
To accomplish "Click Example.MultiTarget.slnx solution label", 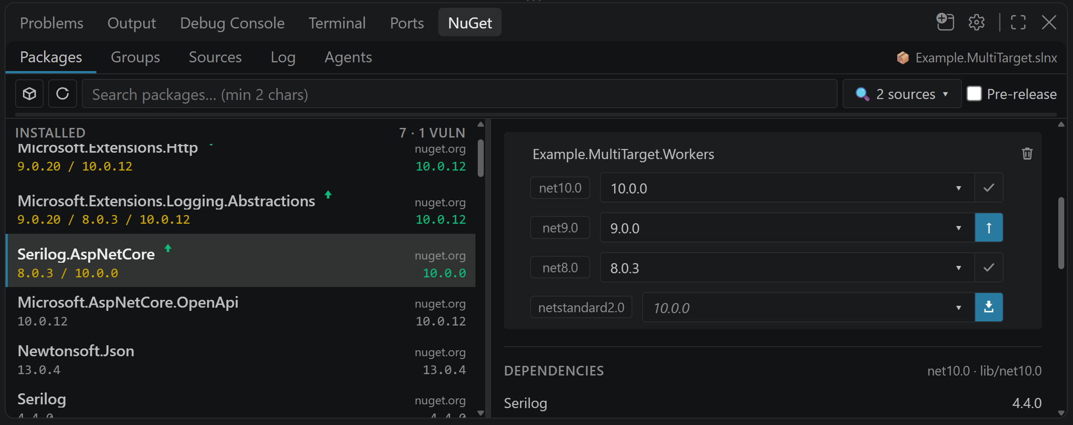I will point(986,58).
